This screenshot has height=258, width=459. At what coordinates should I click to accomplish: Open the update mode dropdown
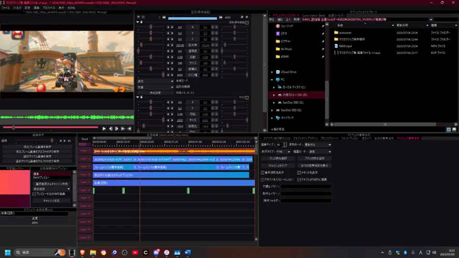[x=318, y=145]
